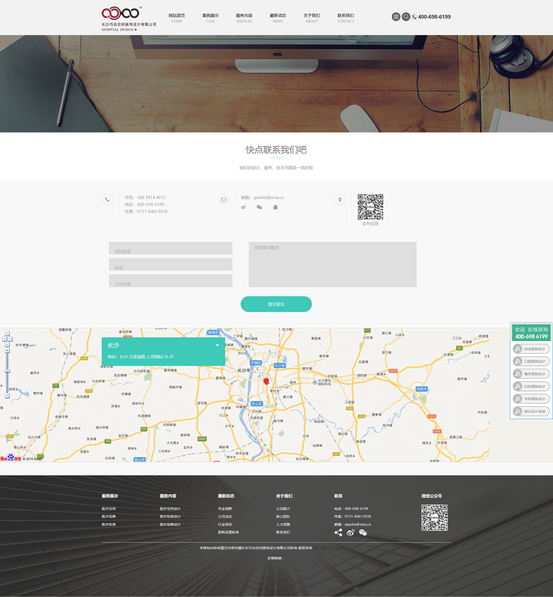
Task: Click the 手机: 188 7414 4612 text
Action: tap(145, 197)
